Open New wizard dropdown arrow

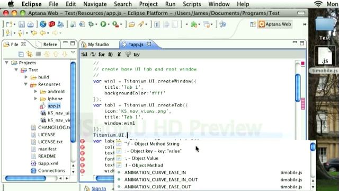pyautogui.click(x=14, y=24)
